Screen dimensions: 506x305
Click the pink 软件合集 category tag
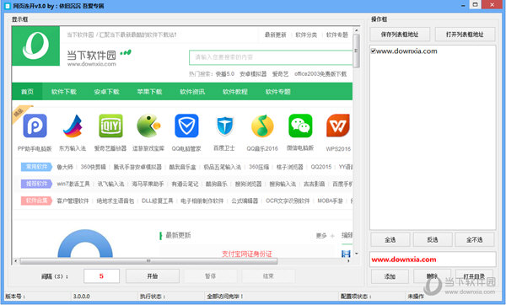[36, 201]
